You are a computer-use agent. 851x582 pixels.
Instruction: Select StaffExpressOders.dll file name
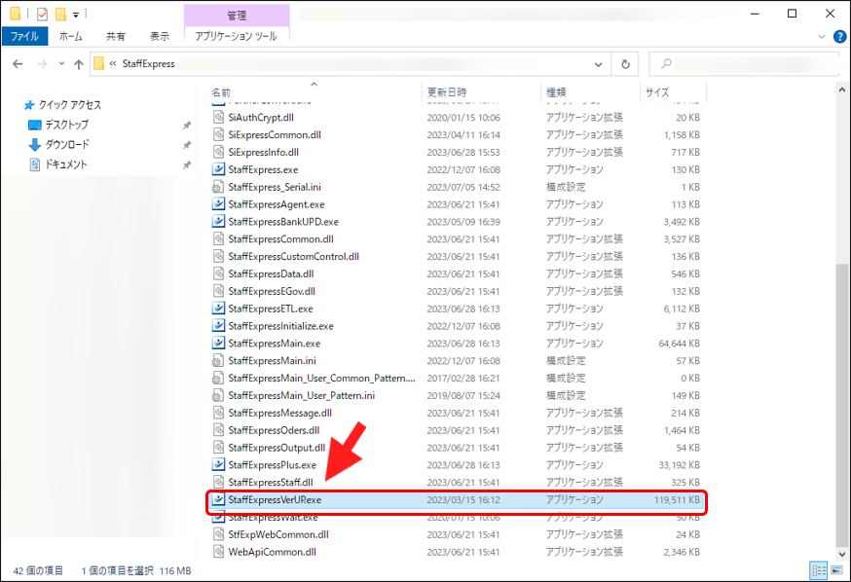click(x=274, y=429)
